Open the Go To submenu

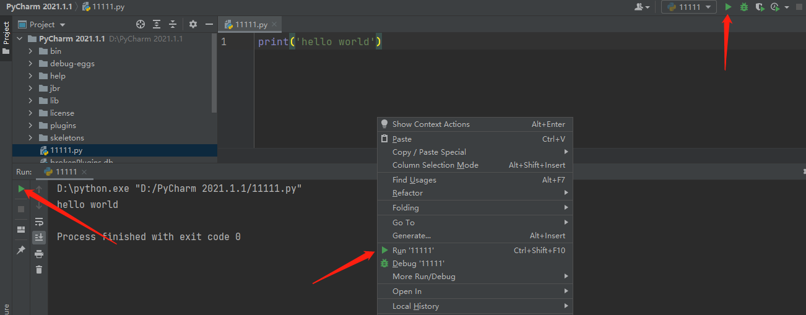[475, 223]
